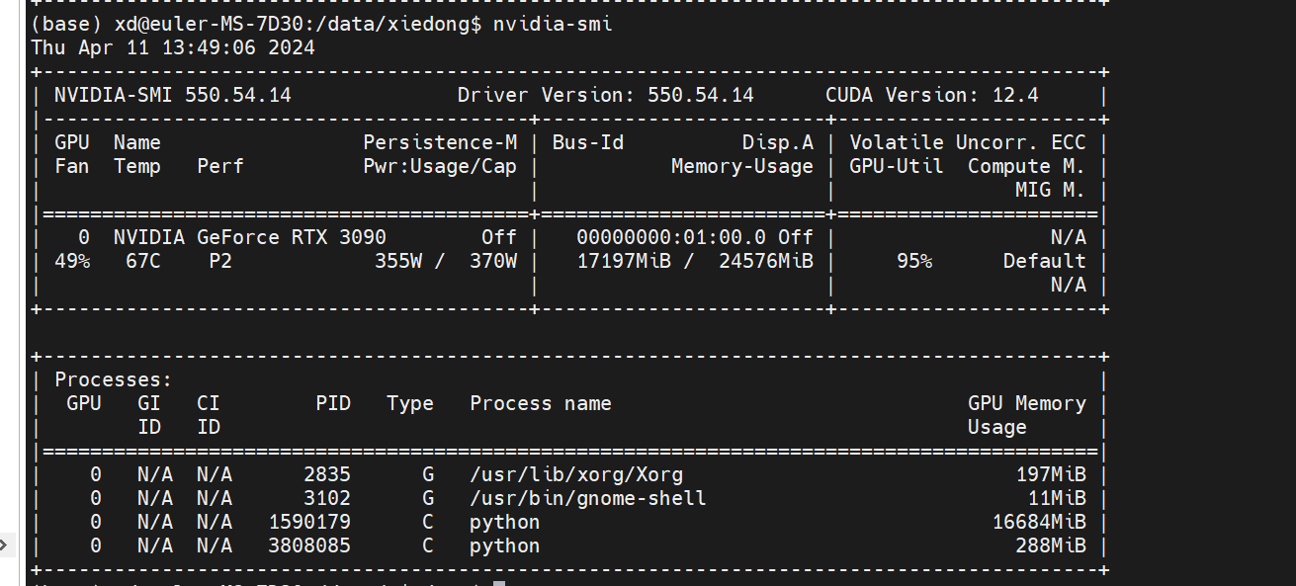Expand the side panel chevron arrow at left edge

(x=4, y=544)
